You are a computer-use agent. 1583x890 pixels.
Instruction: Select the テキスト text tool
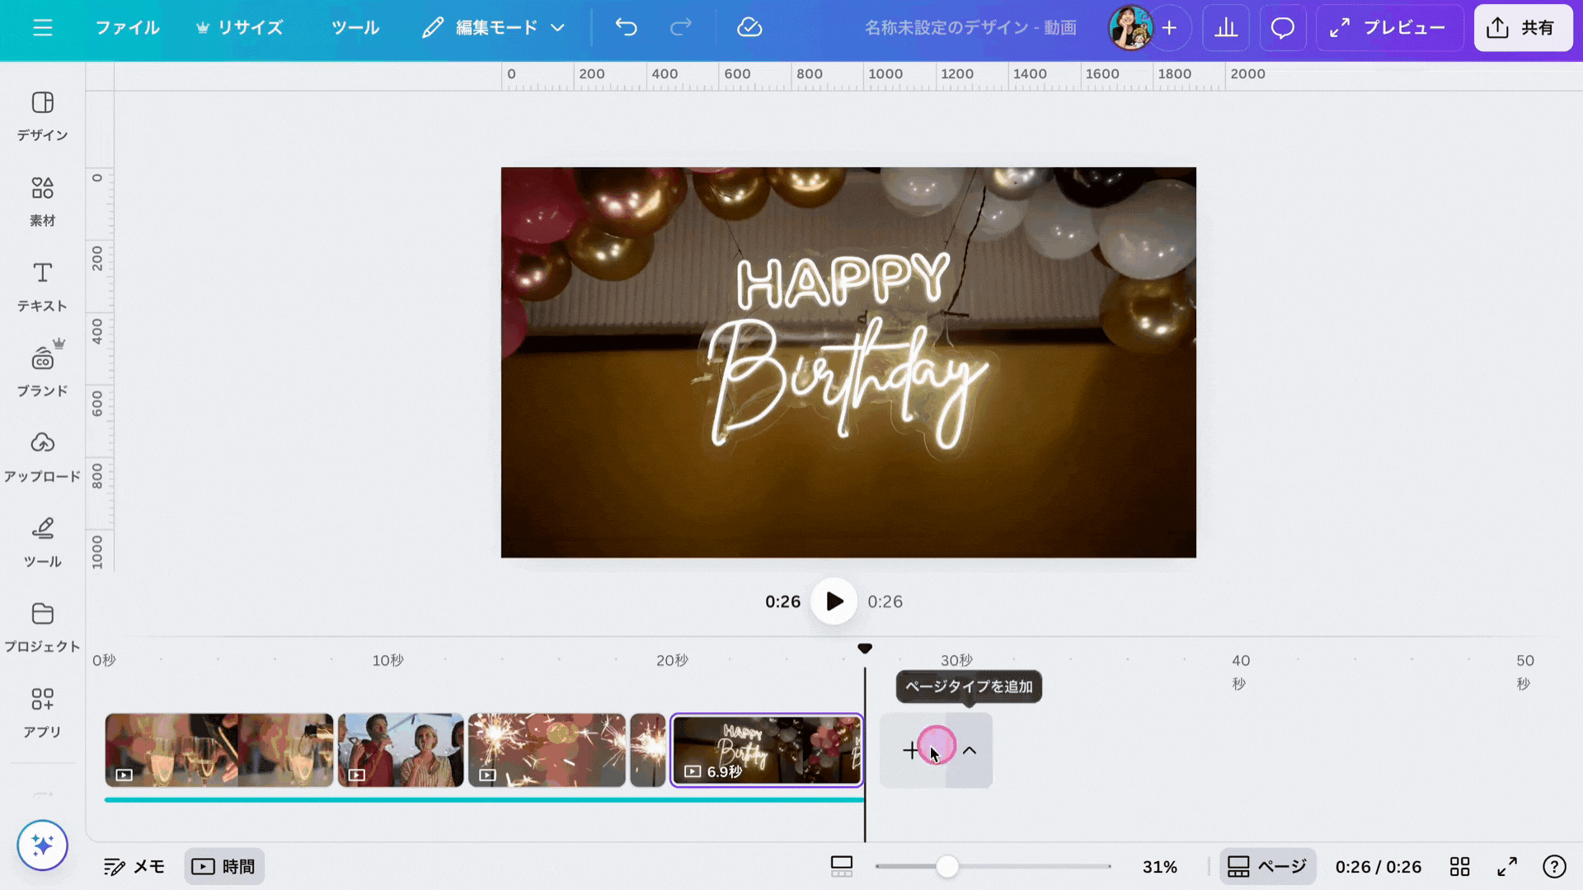[42, 286]
